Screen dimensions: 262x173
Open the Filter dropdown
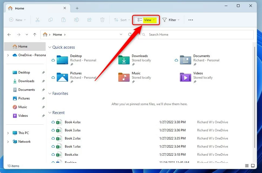pos(171,20)
